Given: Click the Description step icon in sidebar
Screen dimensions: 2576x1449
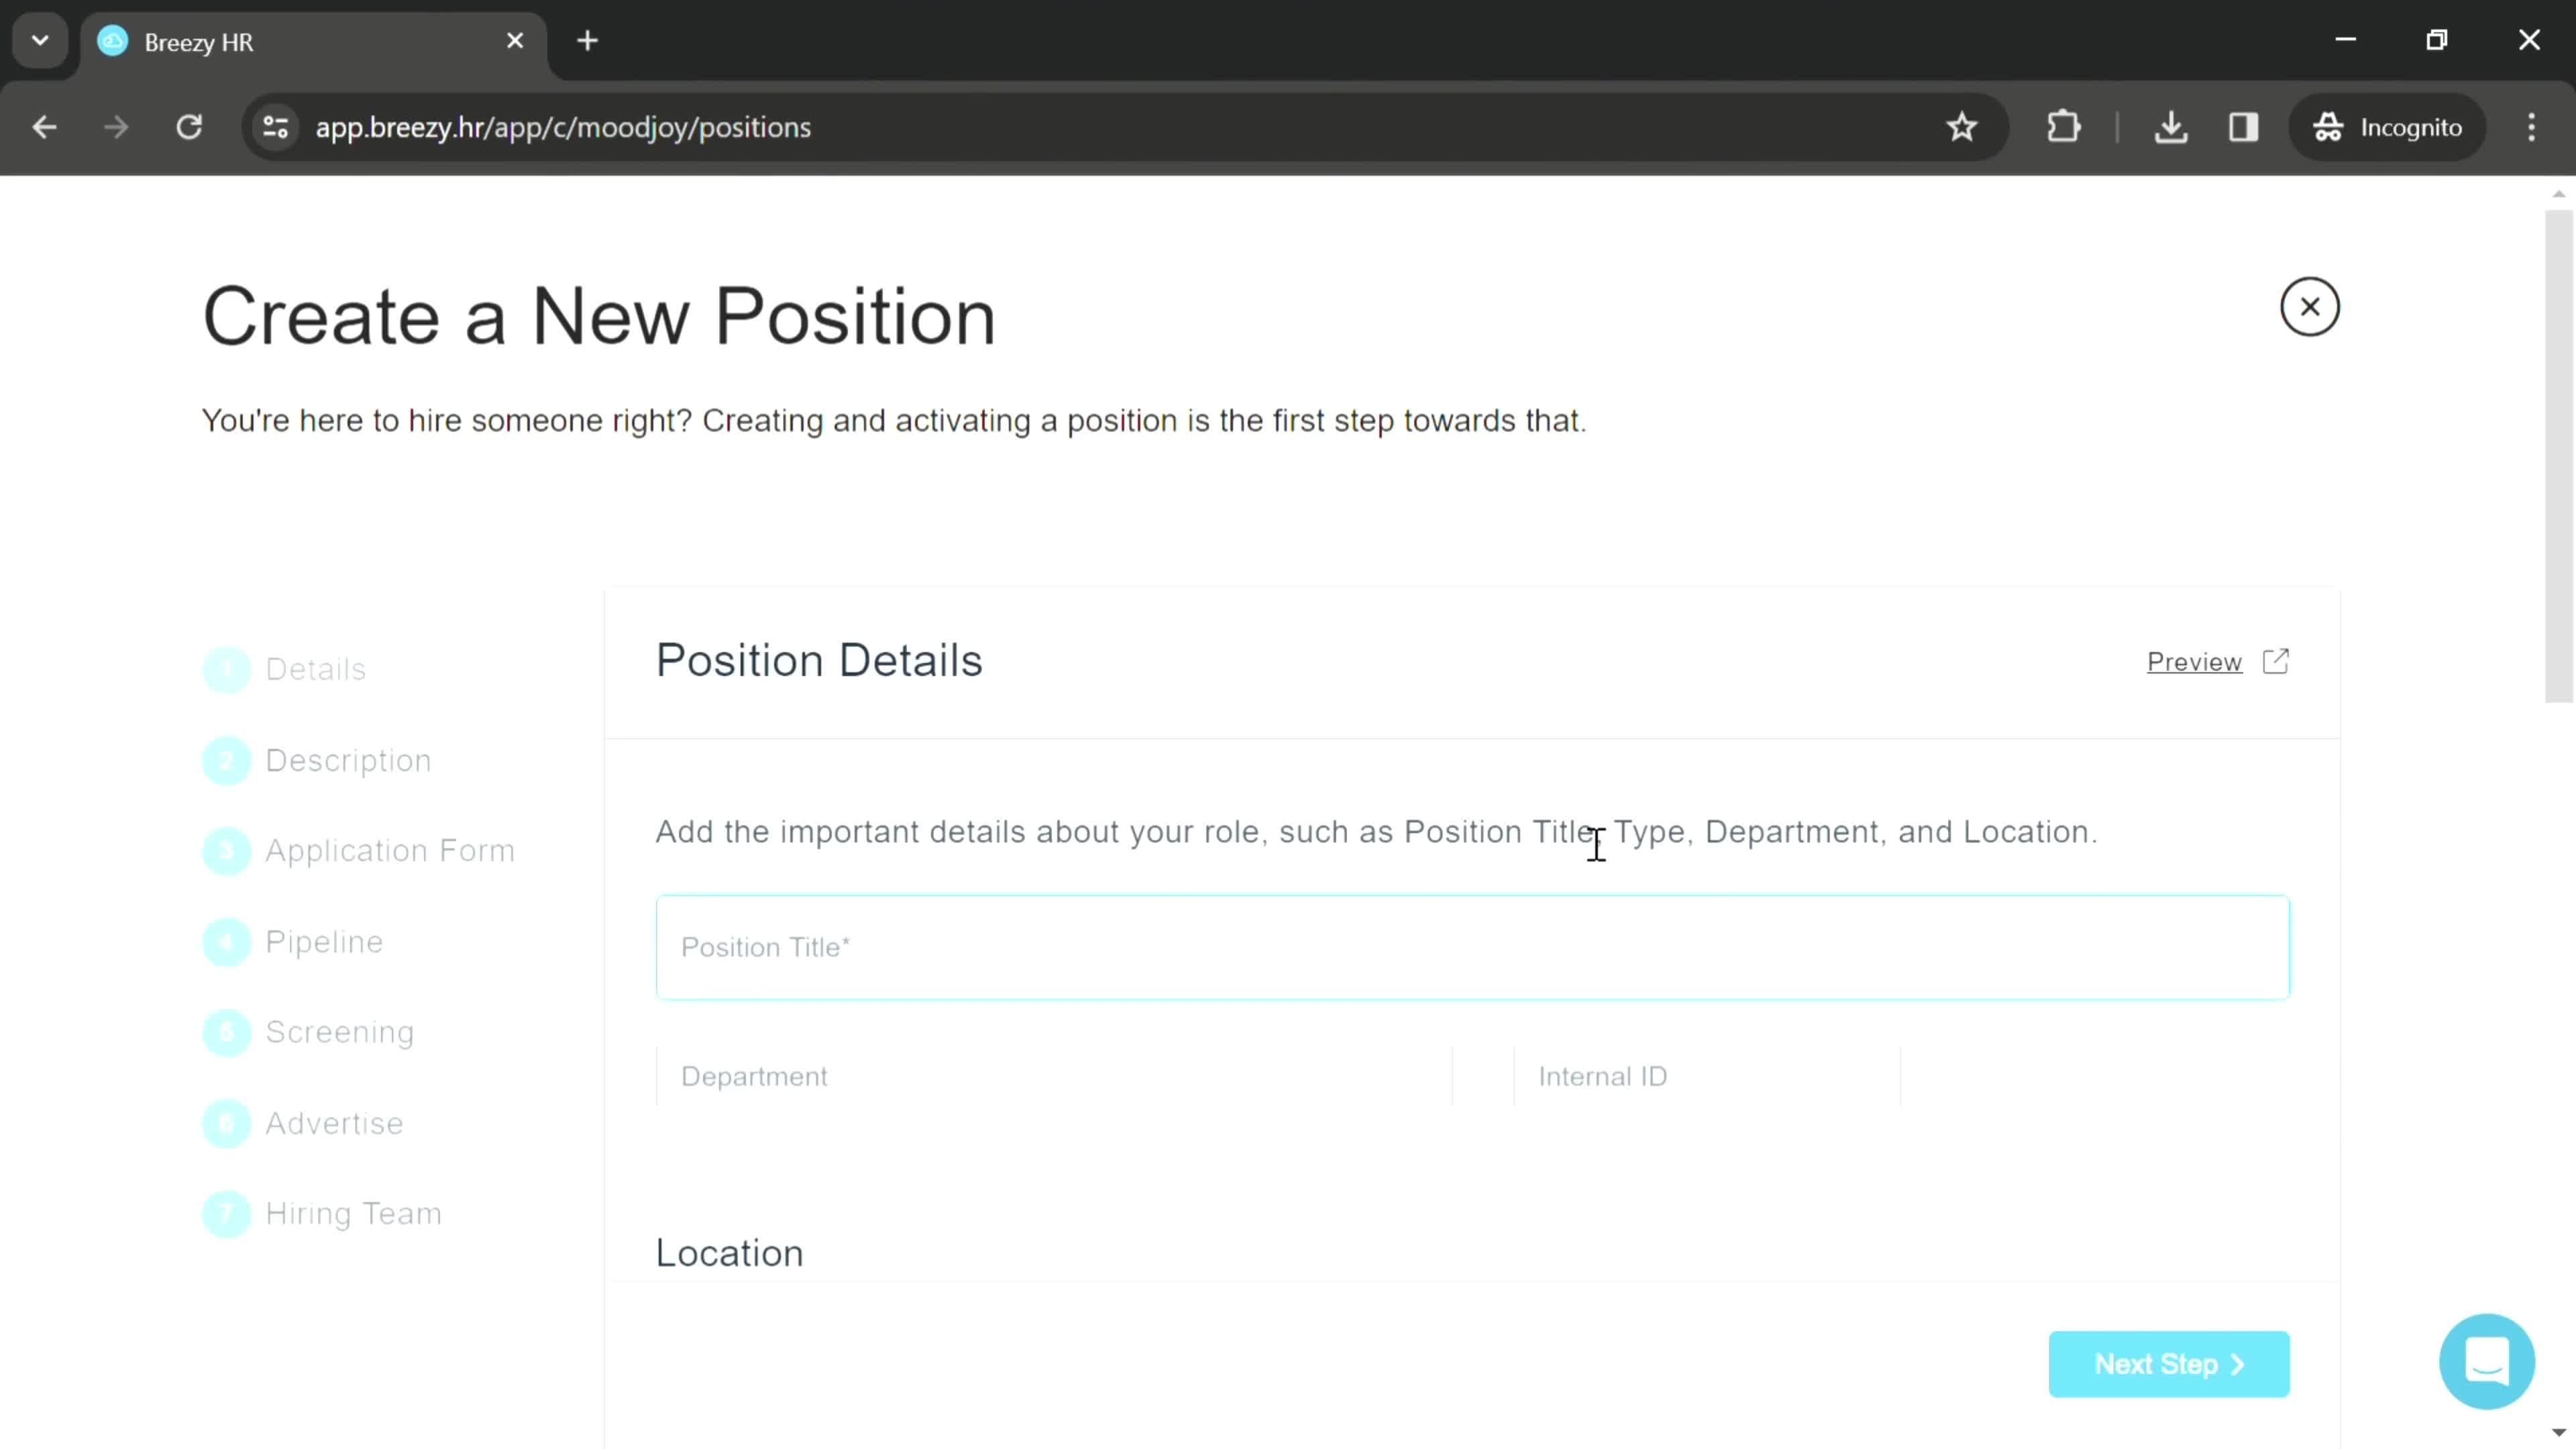Looking at the screenshot, I should [227, 759].
